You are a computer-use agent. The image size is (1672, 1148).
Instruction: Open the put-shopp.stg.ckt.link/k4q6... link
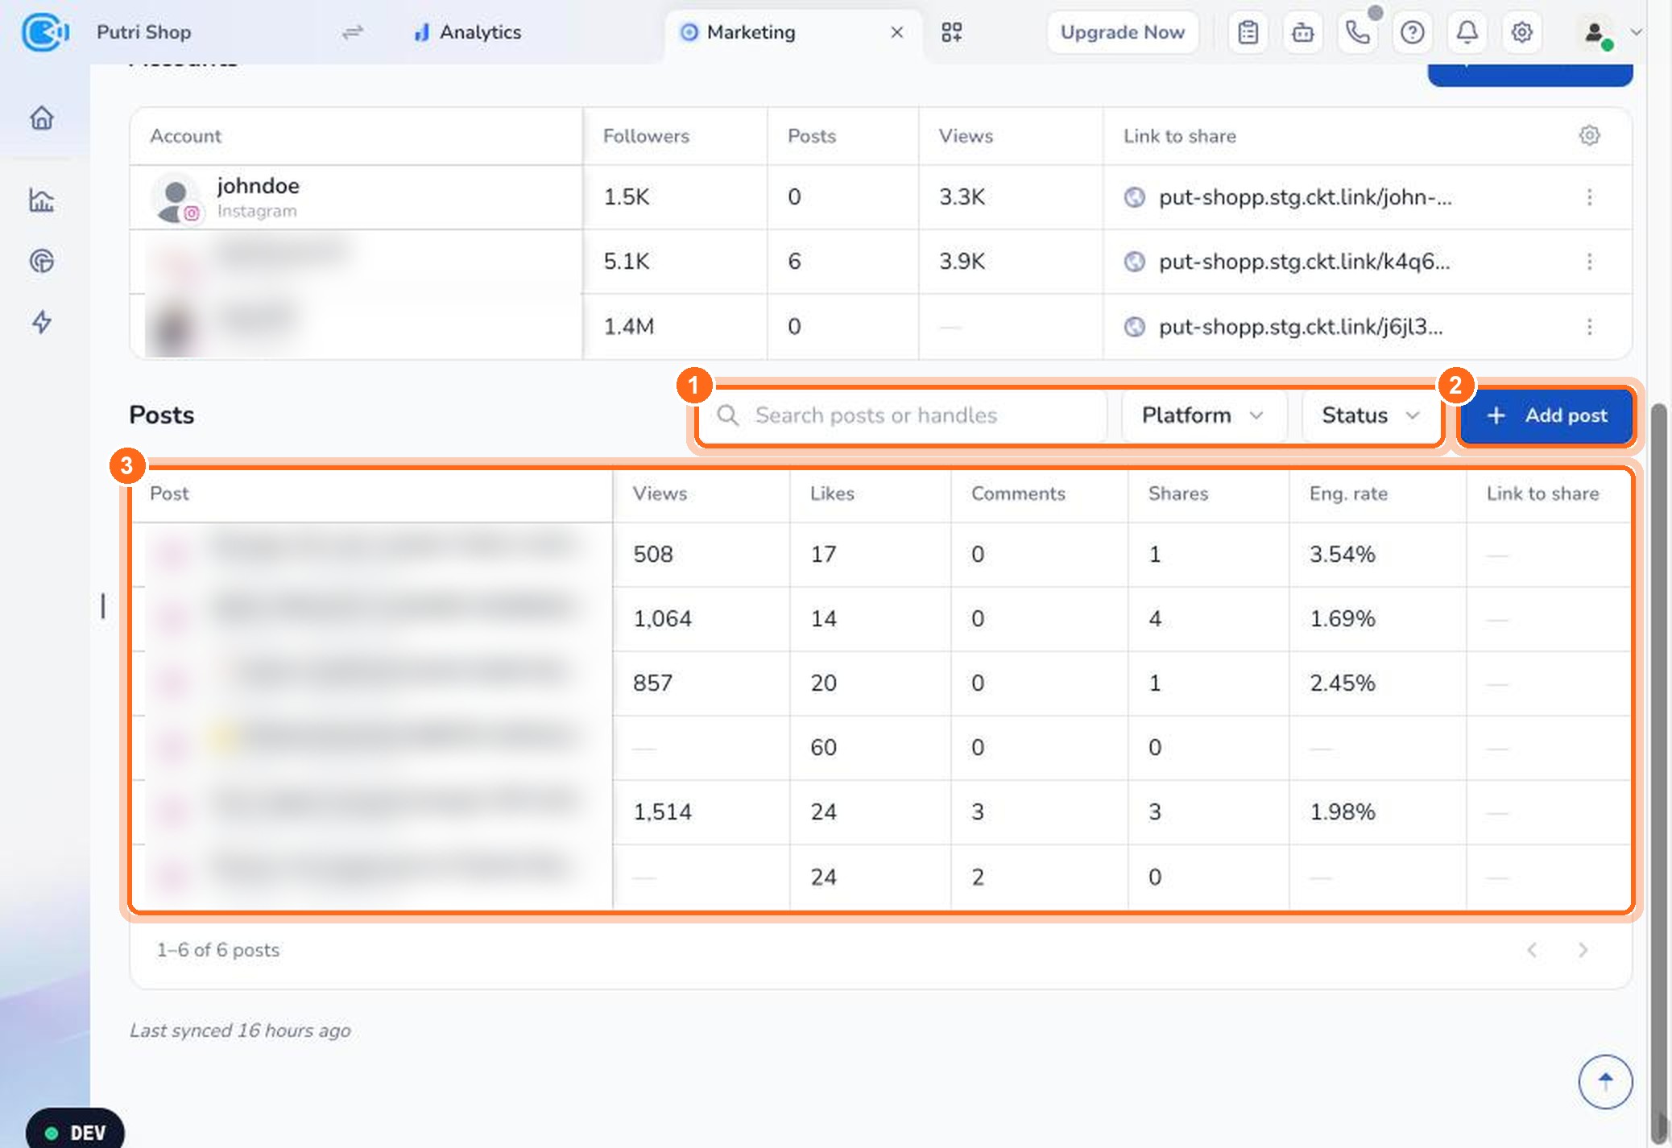1304,262
